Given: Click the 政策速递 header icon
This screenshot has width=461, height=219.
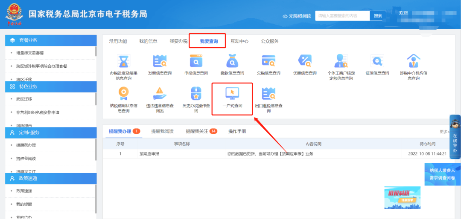Looking at the screenshot, I should 12,178.
